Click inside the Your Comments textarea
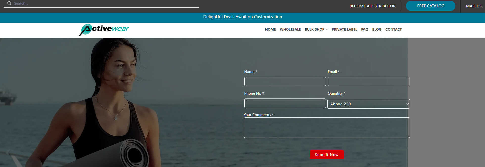Image resolution: width=485 pixels, height=167 pixels. pyautogui.click(x=327, y=128)
